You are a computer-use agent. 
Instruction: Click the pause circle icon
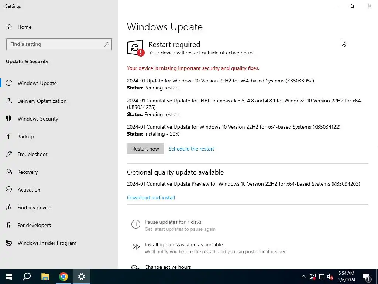pos(136,224)
